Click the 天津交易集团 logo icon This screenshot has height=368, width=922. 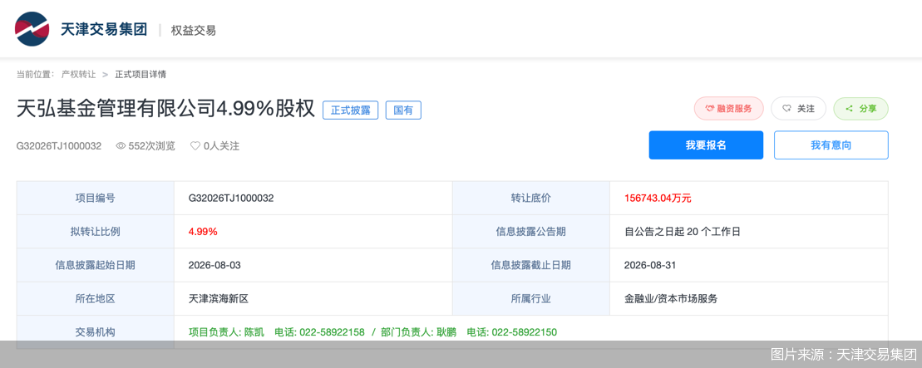32,29
